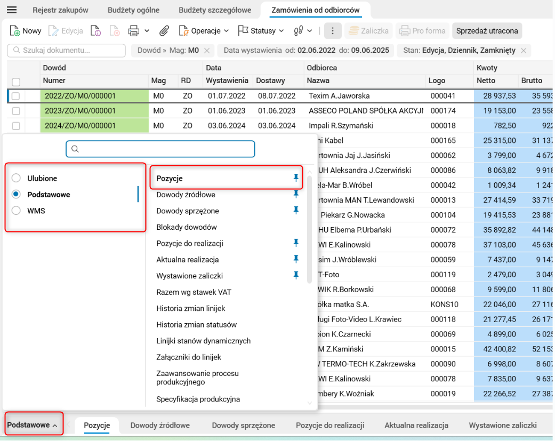555x441 pixels.
Task: Click the ASSECO POLAND SPÓŁKA AKCYJN cell
Action: (x=366, y=111)
